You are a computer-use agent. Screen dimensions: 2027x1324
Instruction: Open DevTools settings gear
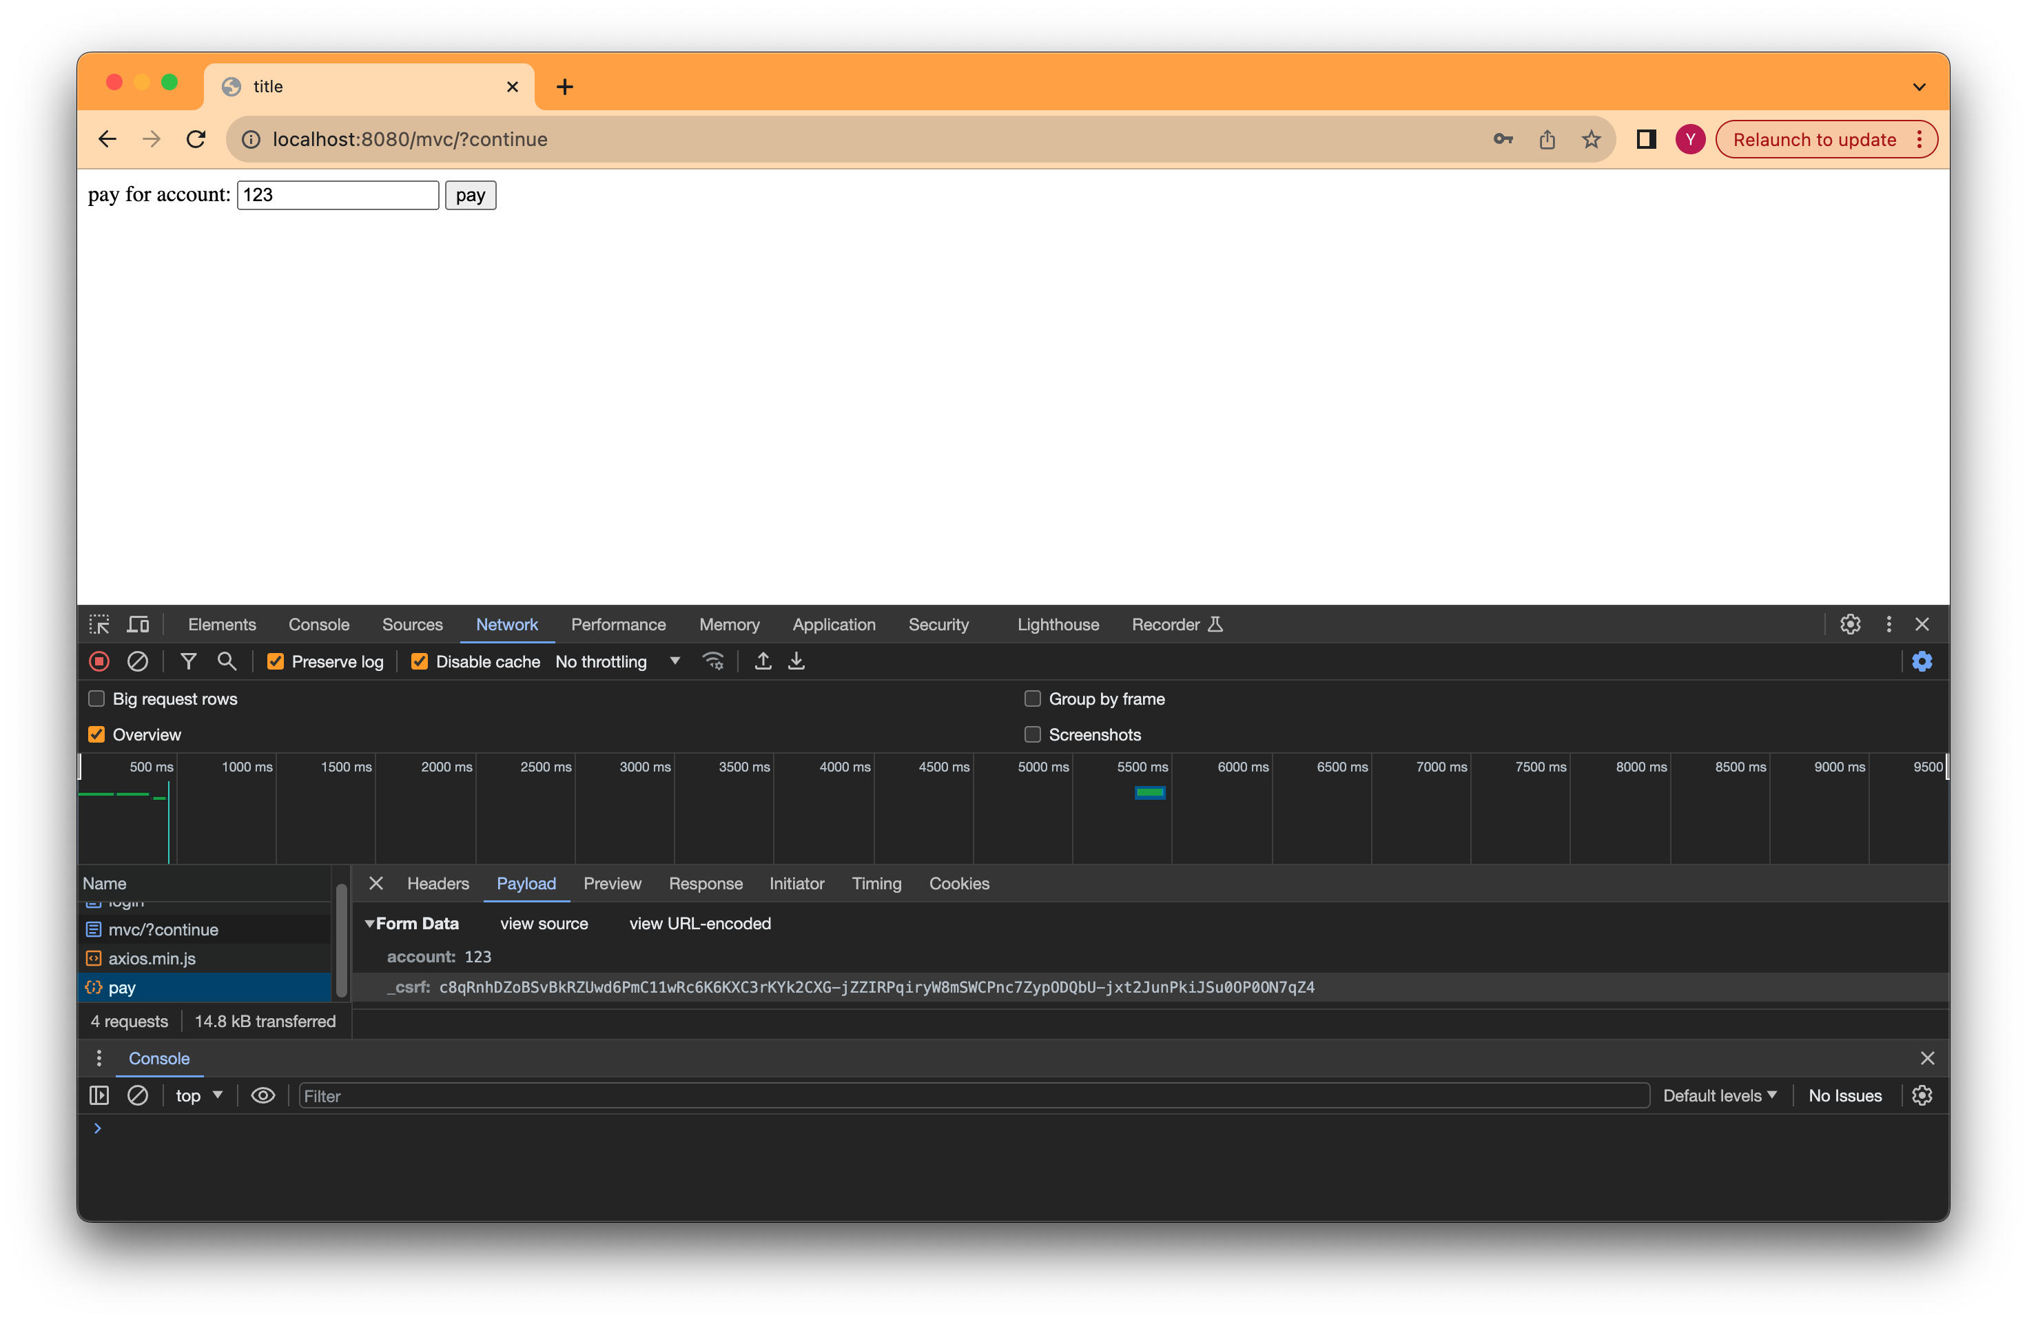pyautogui.click(x=1850, y=624)
